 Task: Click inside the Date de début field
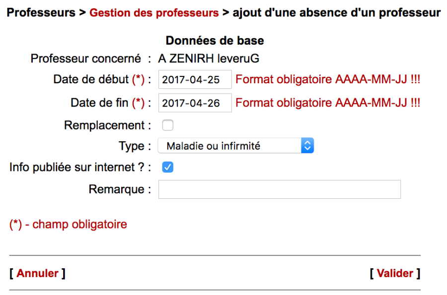pyautogui.click(x=194, y=79)
